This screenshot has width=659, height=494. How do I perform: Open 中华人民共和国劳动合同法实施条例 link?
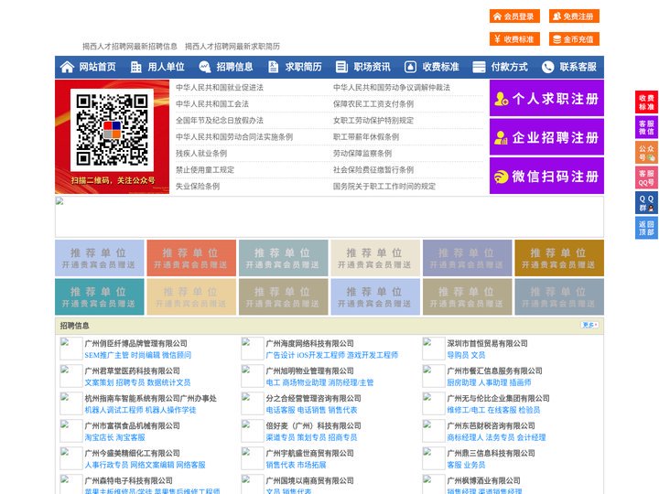pos(234,137)
